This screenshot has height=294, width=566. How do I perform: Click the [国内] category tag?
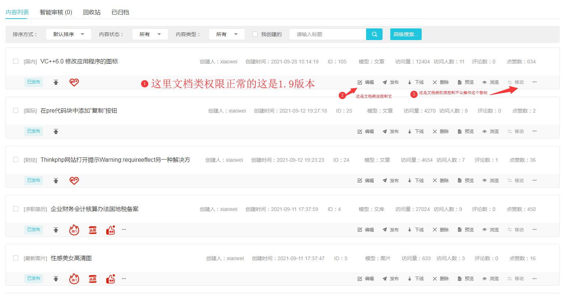(30, 62)
